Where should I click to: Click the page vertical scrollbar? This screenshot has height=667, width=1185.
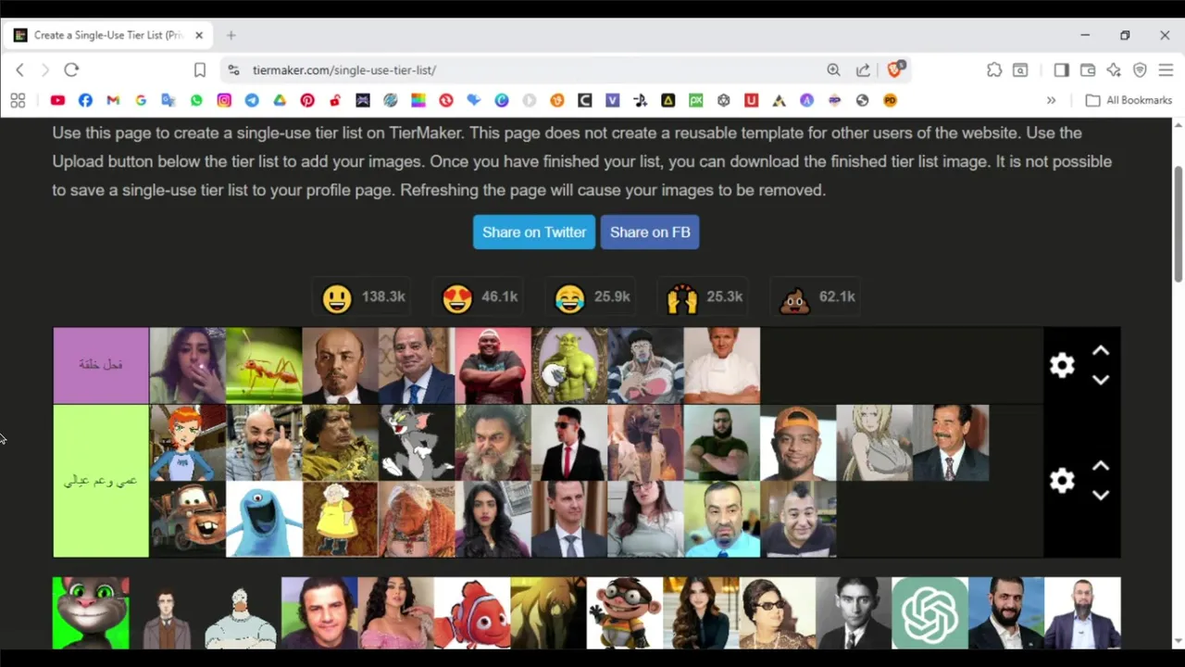coord(1179,223)
